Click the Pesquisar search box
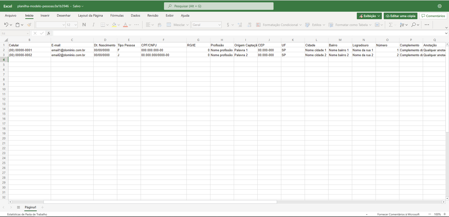449x217 pixels. tap(219, 6)
